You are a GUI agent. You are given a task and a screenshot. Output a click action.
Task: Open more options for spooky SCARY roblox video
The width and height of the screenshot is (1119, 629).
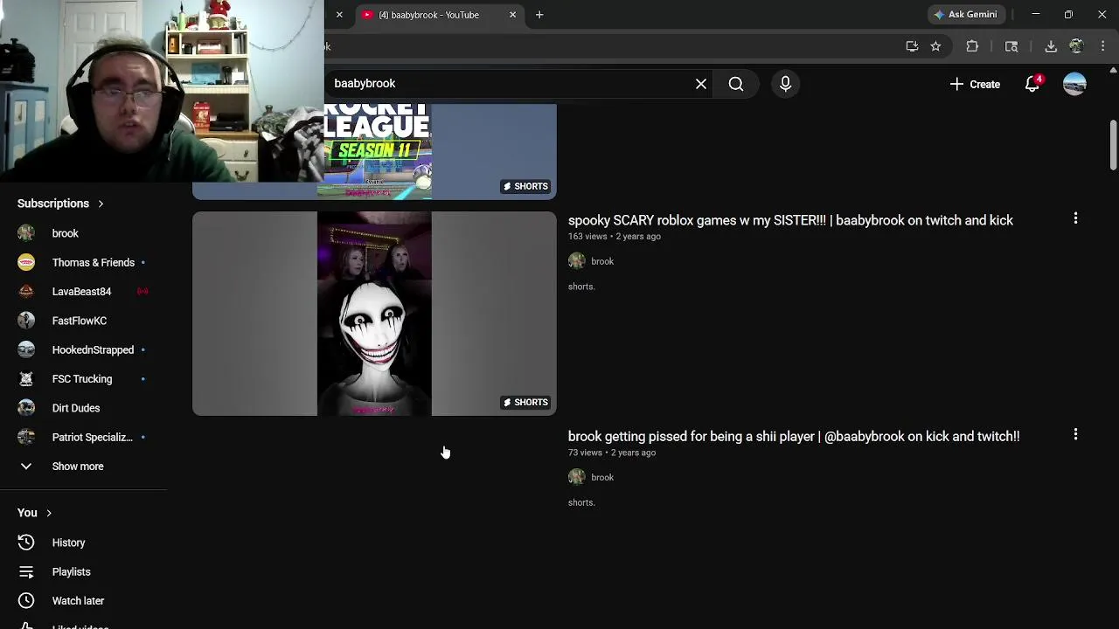(x=1075, y=218)
